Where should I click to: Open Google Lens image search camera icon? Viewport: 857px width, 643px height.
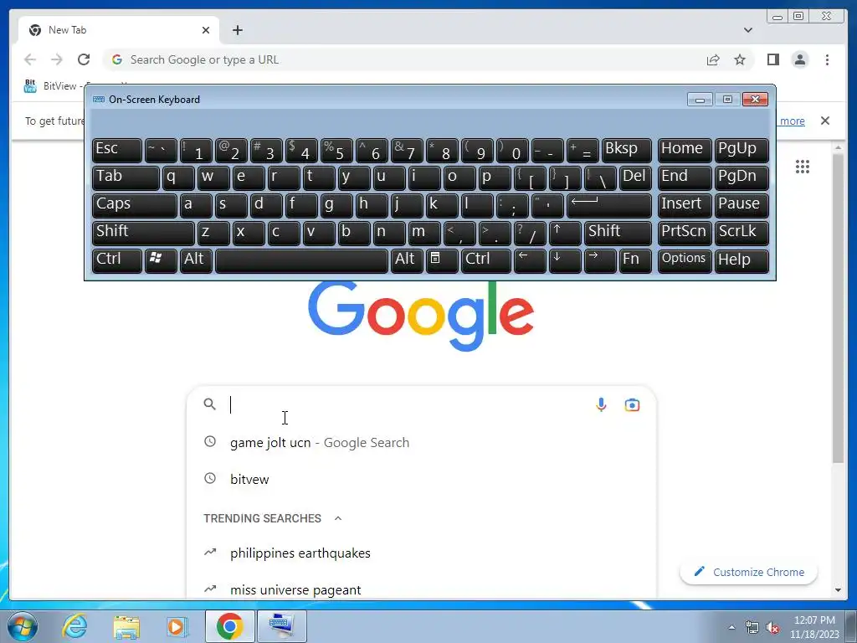pyautogui.click(x=632, y=404)
